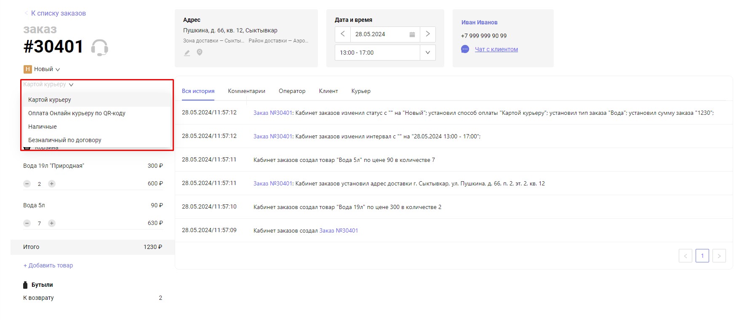The width and height of the screenshot is (739, 320).
Task: Open the Оператор tab
Action: (292, 91)
